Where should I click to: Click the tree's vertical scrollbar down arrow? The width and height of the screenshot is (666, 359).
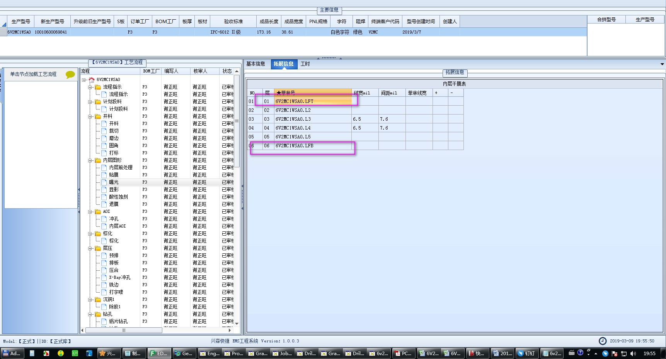(237, 324)
